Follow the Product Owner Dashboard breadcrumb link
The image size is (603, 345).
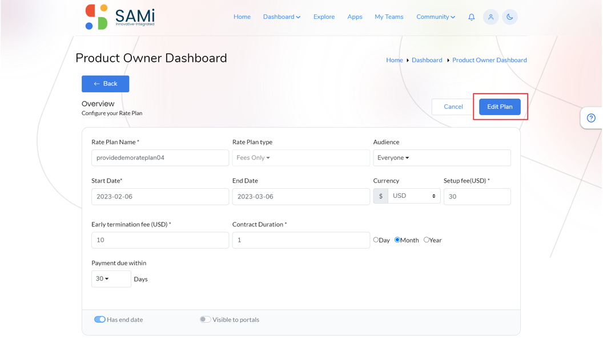coord(489,60)
